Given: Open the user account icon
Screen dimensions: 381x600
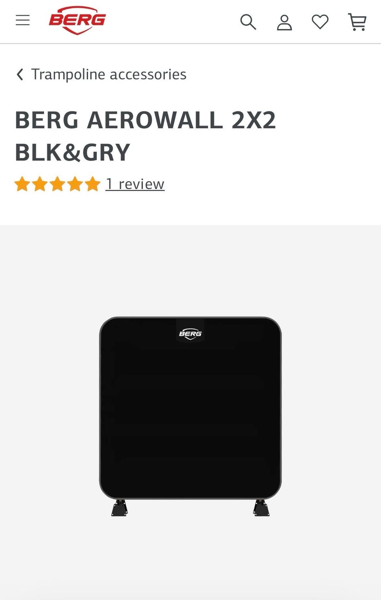Looking at the screenshot, I should (284, 23).
